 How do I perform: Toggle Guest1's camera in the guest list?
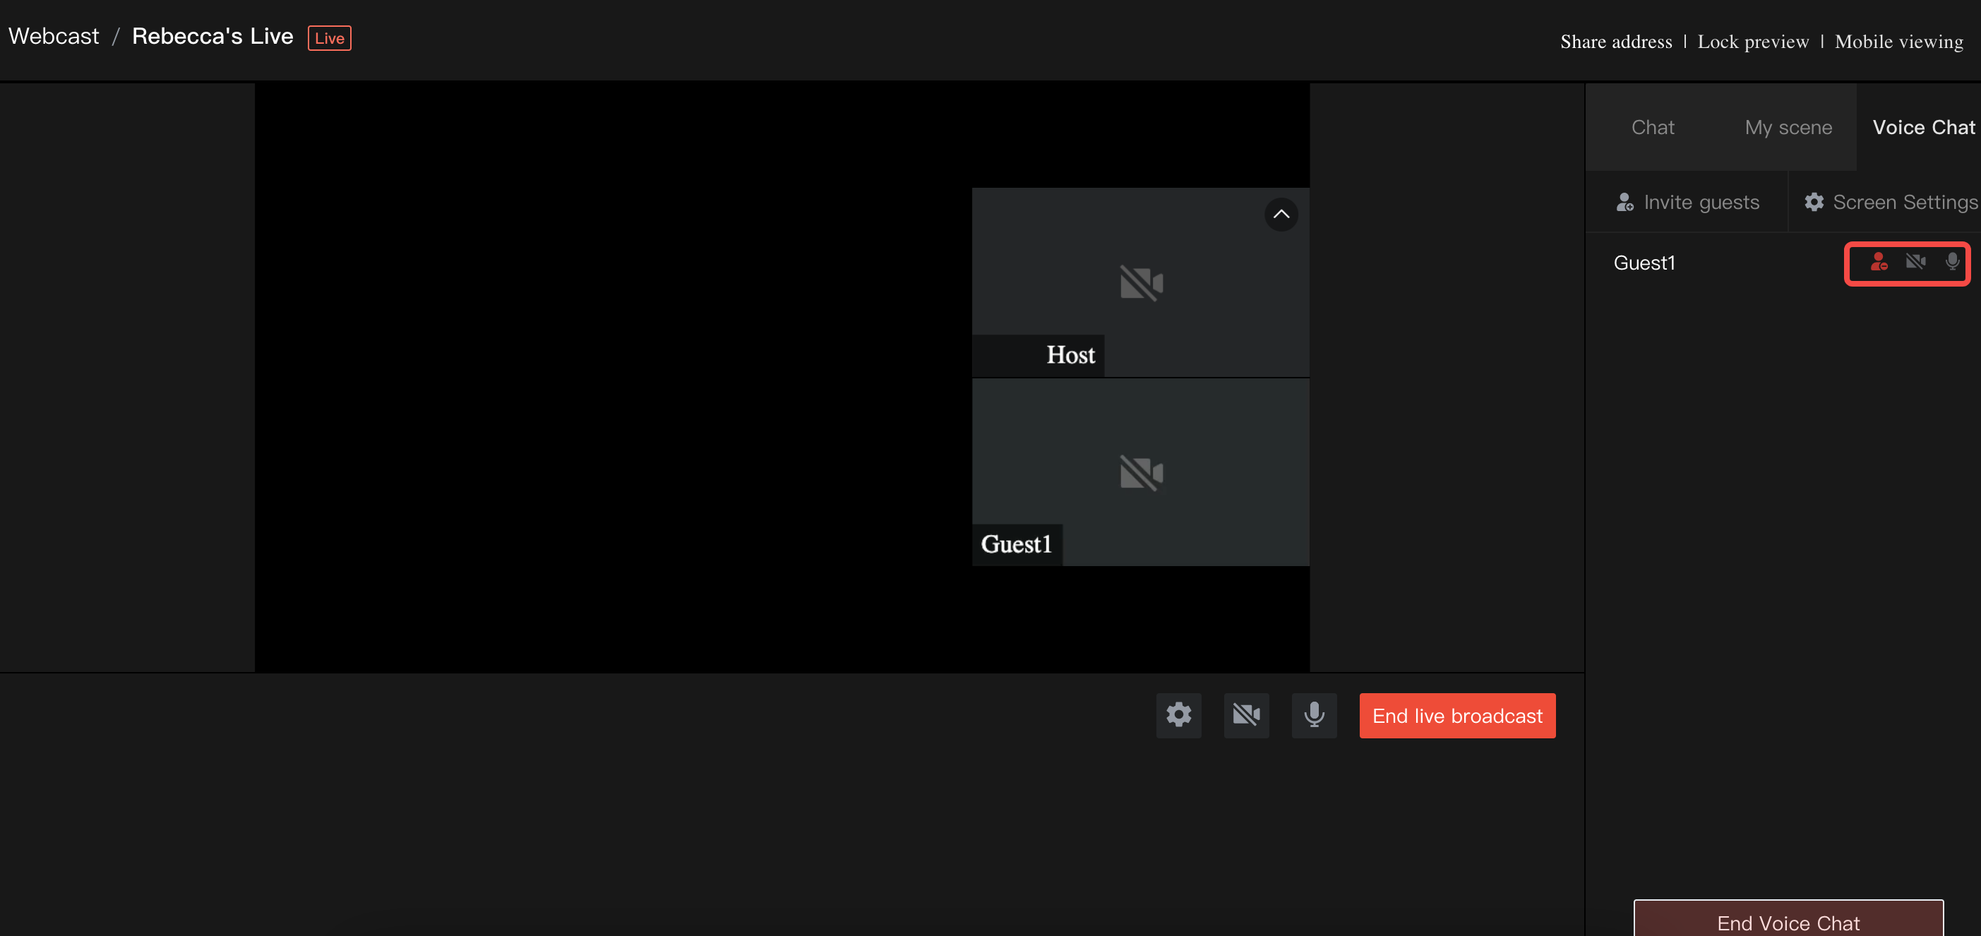[x=1915, y=263]
